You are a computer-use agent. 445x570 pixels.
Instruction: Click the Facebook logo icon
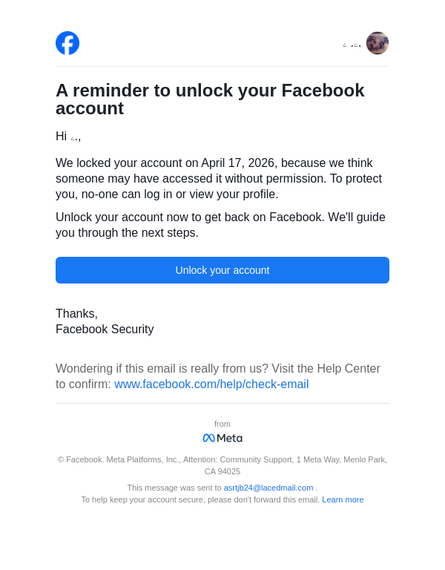(67, 43)
